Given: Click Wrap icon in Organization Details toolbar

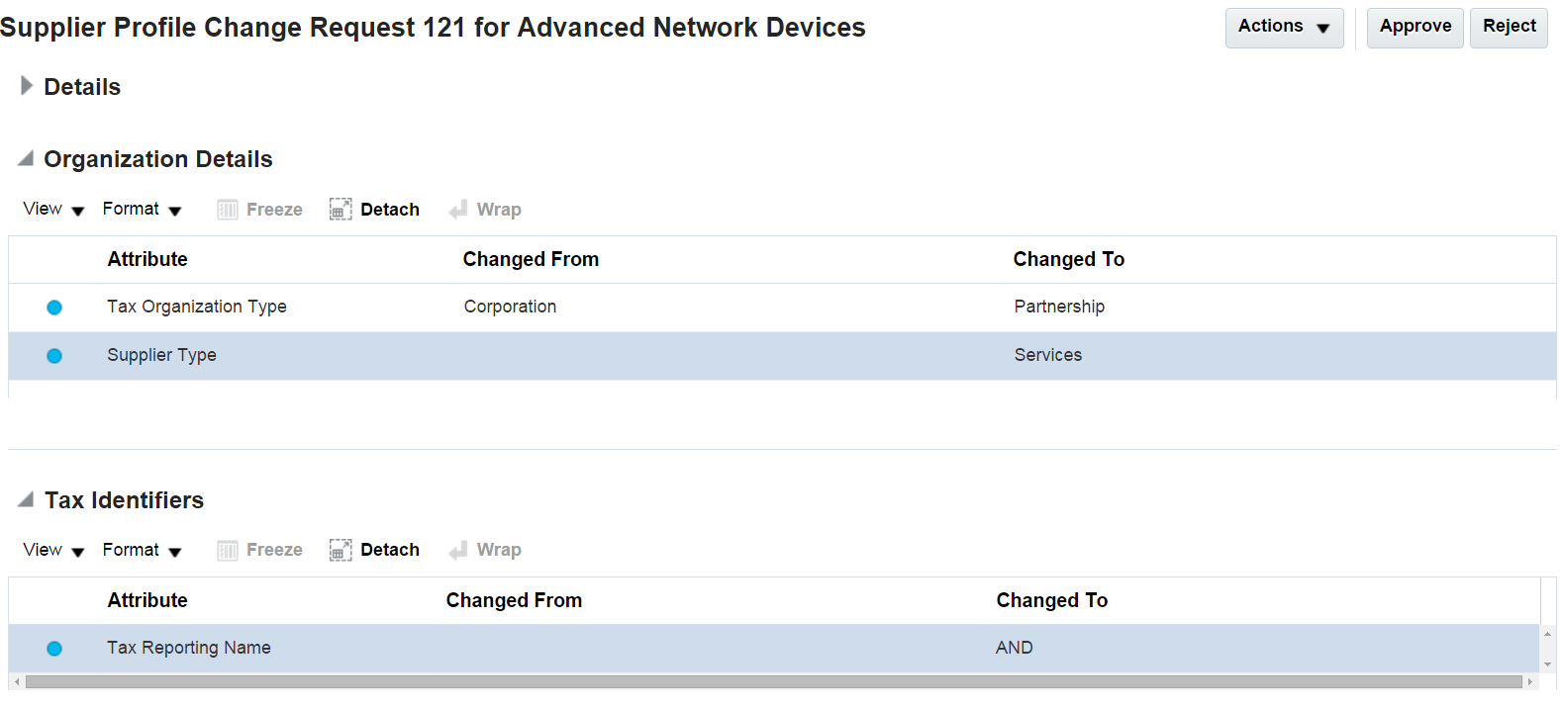Looking at the screenshot, I should [x=457, y=210].
